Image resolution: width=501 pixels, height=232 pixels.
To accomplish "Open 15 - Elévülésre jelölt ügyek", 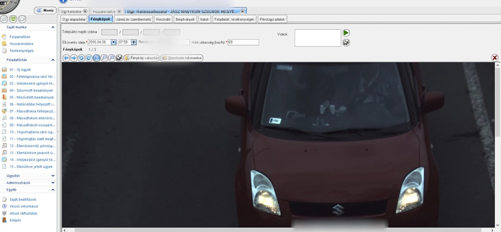I will point(31,167).
